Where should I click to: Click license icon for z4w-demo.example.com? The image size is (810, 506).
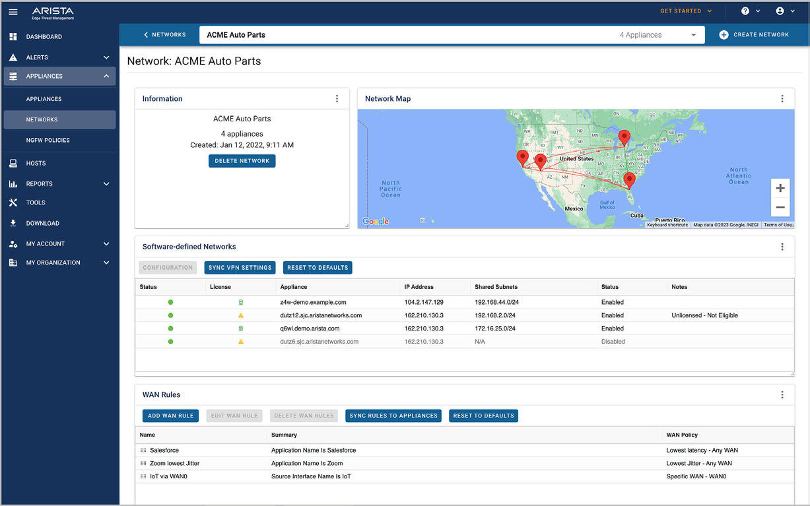(x=241, y=302)
